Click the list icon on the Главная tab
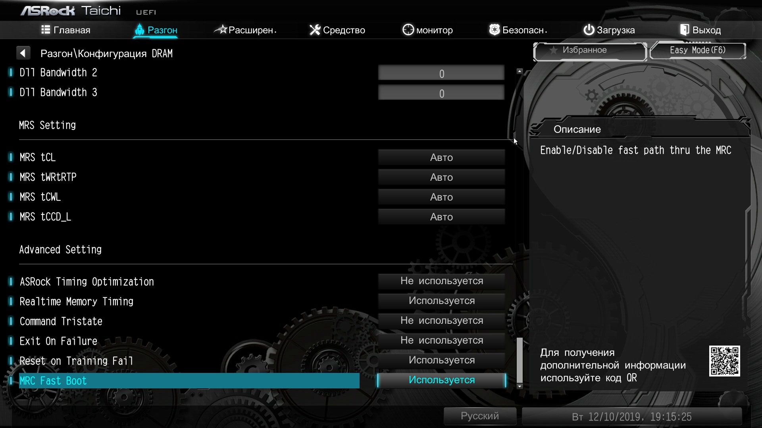 (x=46, y=30)
